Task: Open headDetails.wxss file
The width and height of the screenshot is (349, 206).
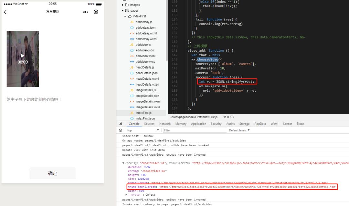Action: (147, 84)
